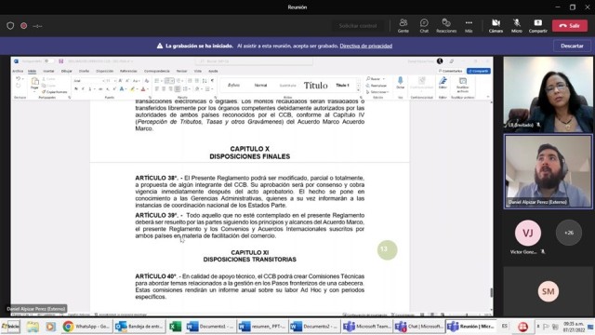Click Reemplazar in Edición group
Image resolution: width=595 pixels, height=335 pixels.
(x=377, y=86)
